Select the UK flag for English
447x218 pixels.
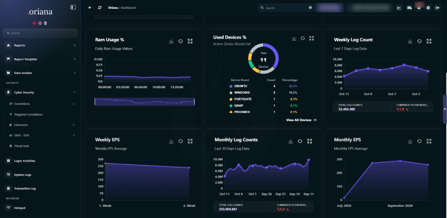pos(40,23)
